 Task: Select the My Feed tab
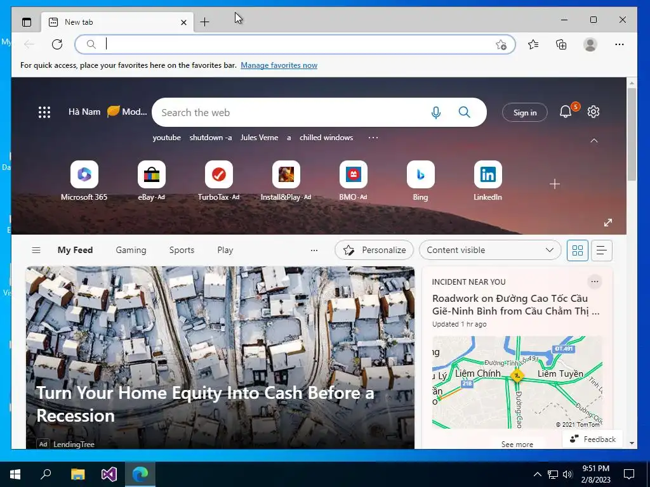(x=75, y=250)
